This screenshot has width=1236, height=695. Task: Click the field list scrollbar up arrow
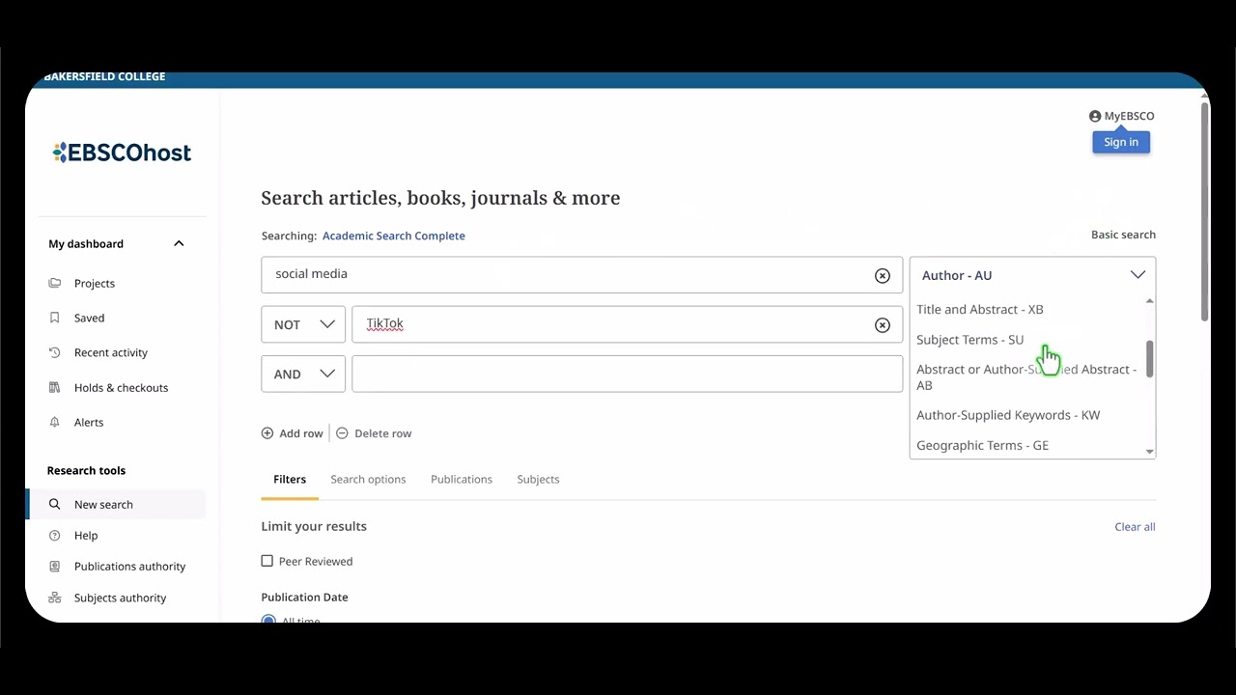click(1149, 301)
